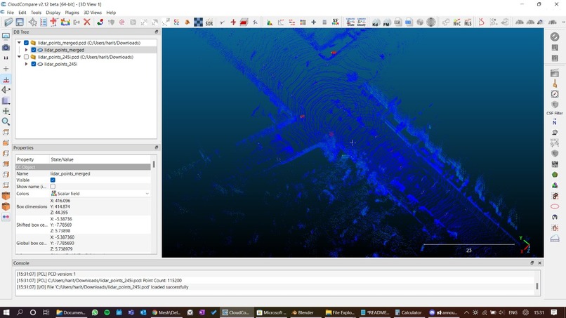Click the MLS smoothing plugin icon
Viewport: 566px width, 318px height.
(468, 22)
